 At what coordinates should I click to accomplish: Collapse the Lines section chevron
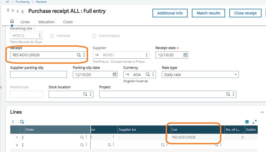262,112
